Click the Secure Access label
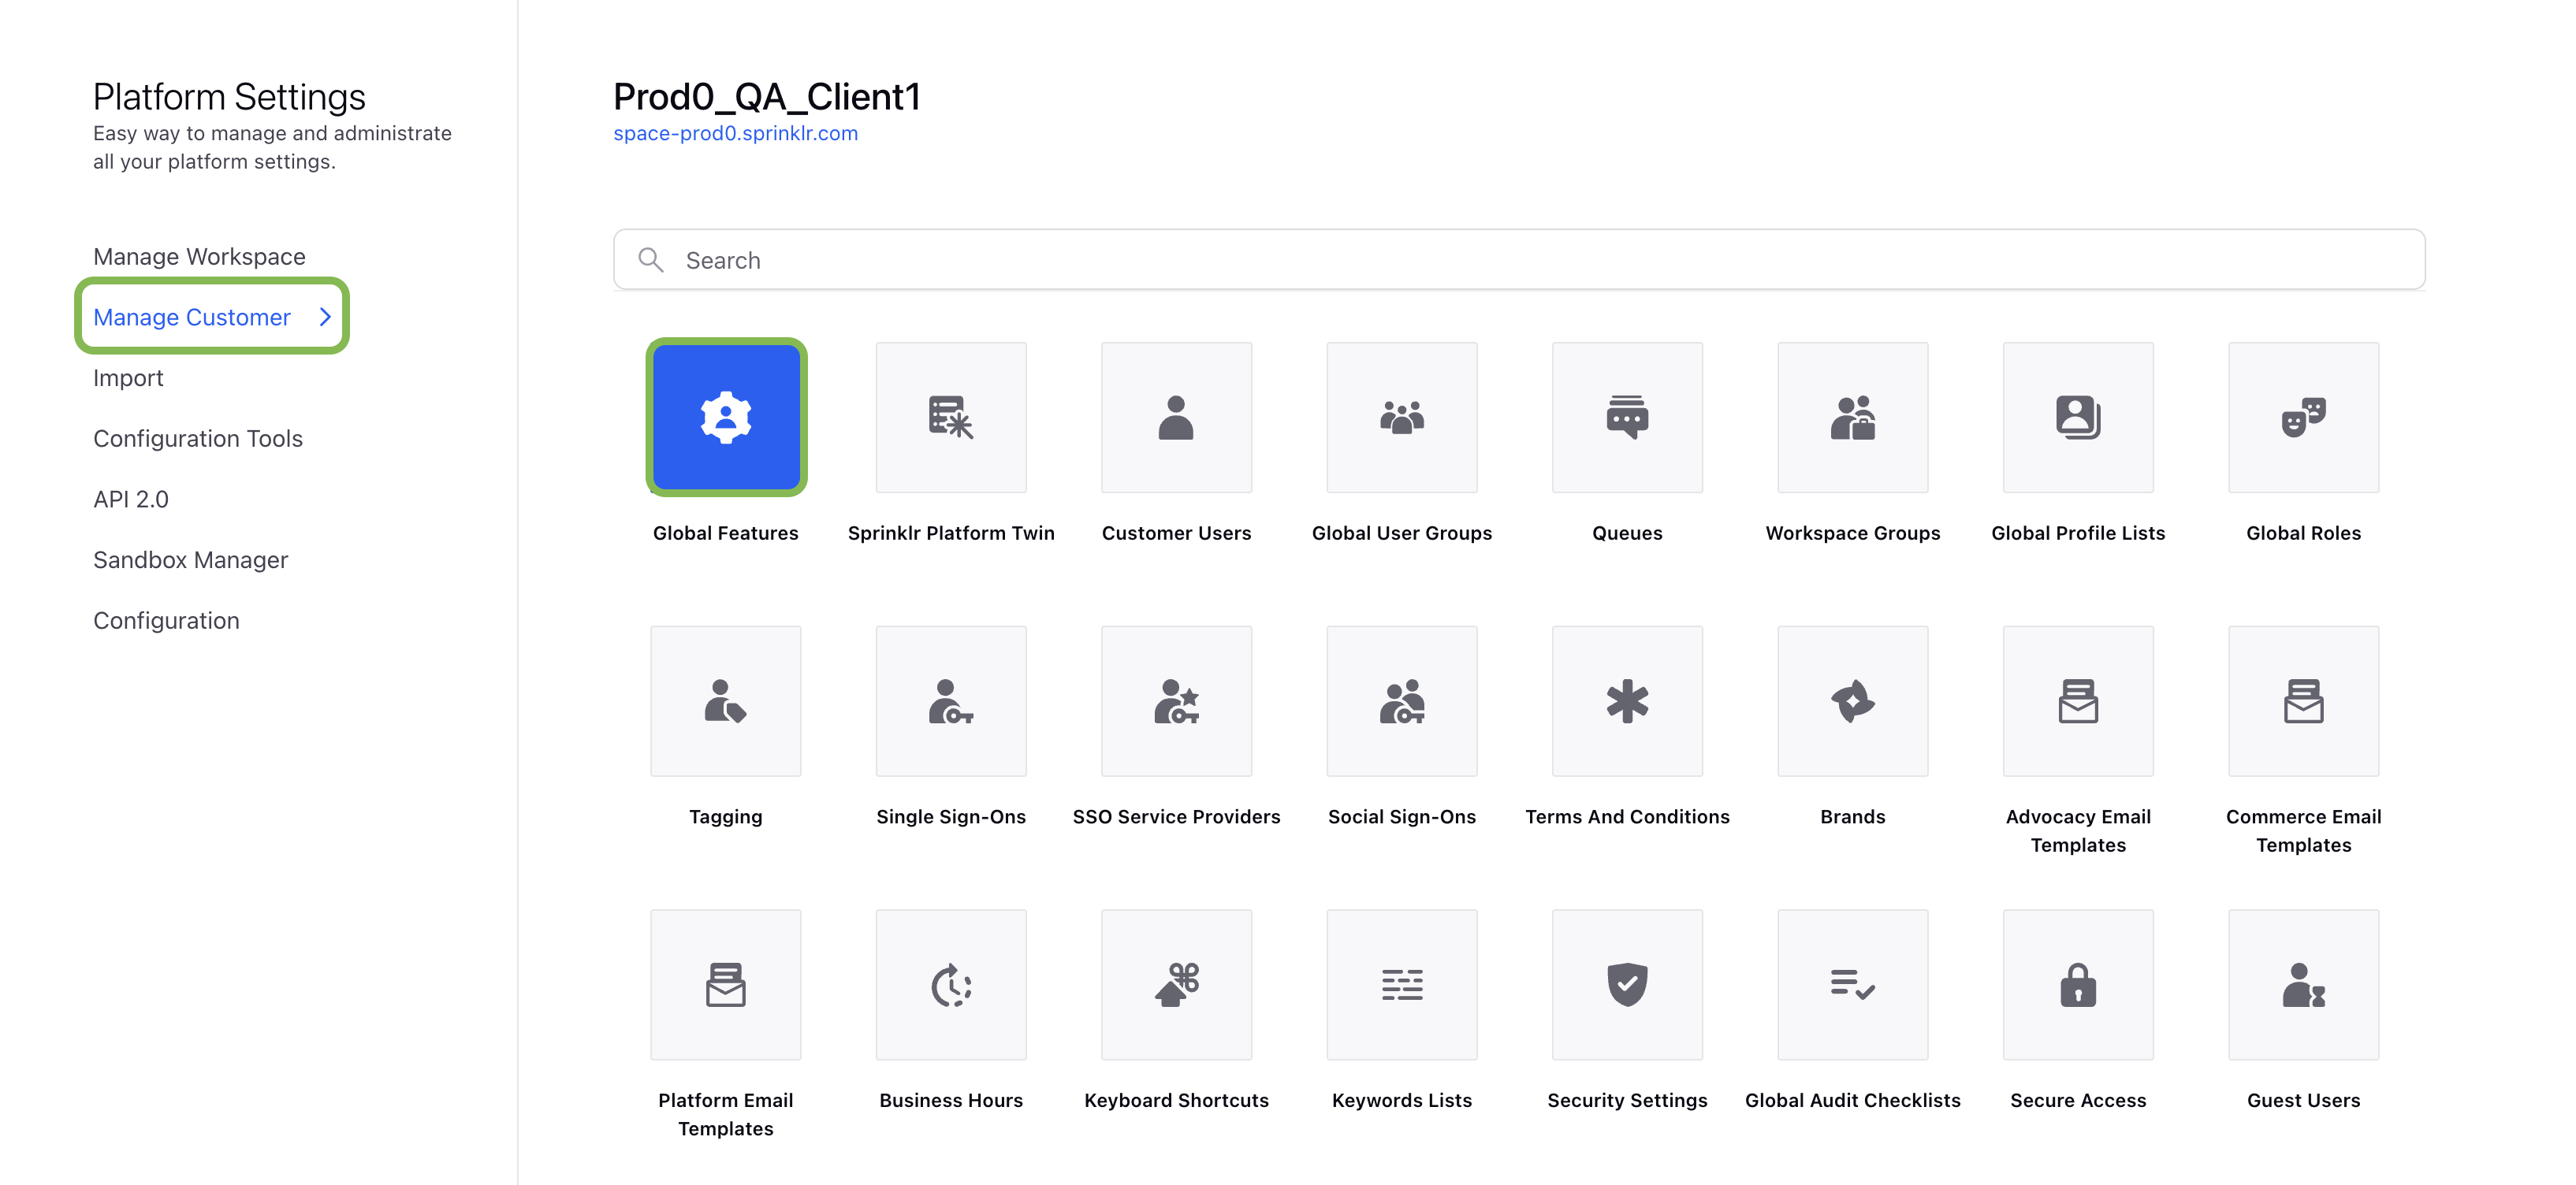 pyautogui.click(x=2078, y=1100)
